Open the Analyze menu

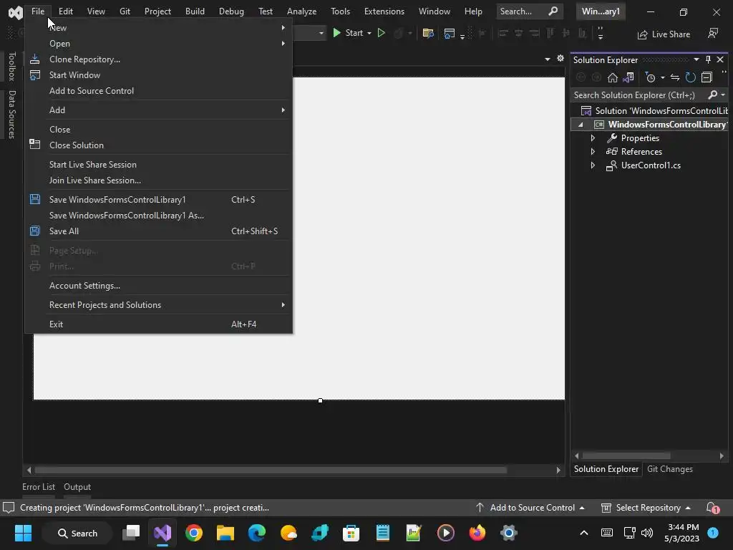(301, 11)
